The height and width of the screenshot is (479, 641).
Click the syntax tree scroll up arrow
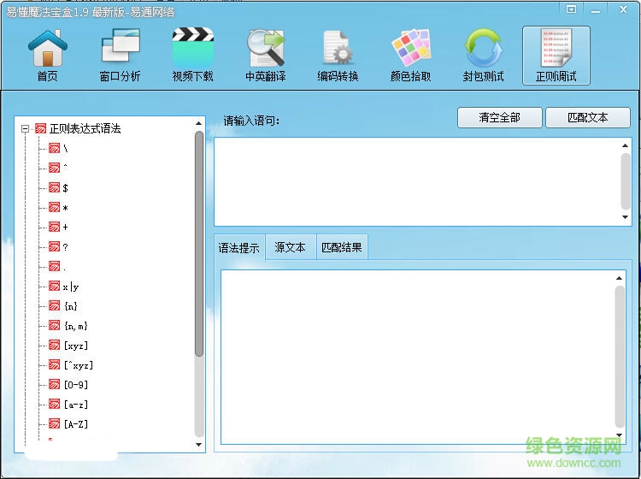198,123
